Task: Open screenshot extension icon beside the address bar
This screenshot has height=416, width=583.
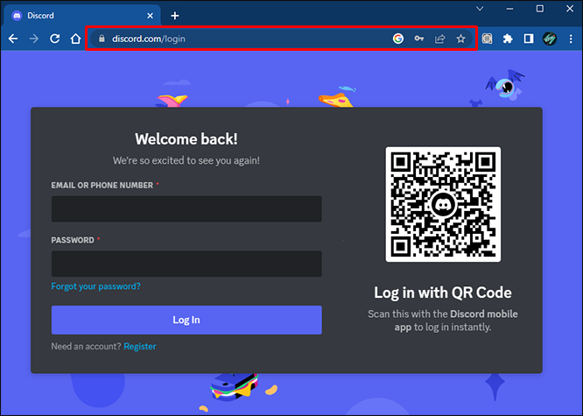Action: [487, 39]
